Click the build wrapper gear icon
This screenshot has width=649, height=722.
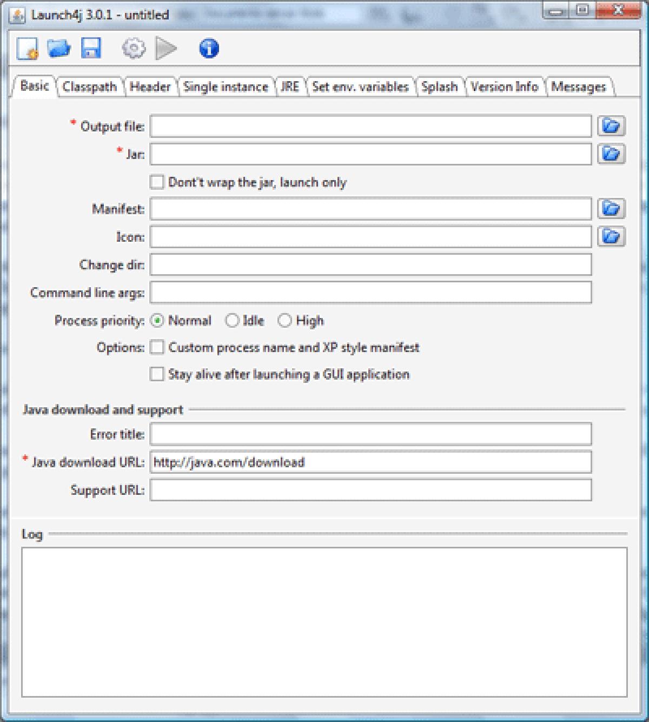pos(134,49)
